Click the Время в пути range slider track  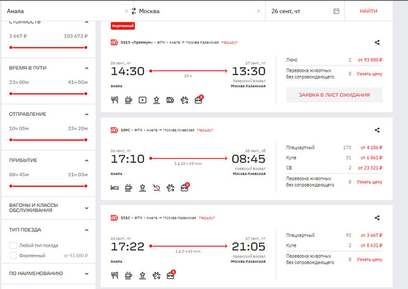(49, 93)
